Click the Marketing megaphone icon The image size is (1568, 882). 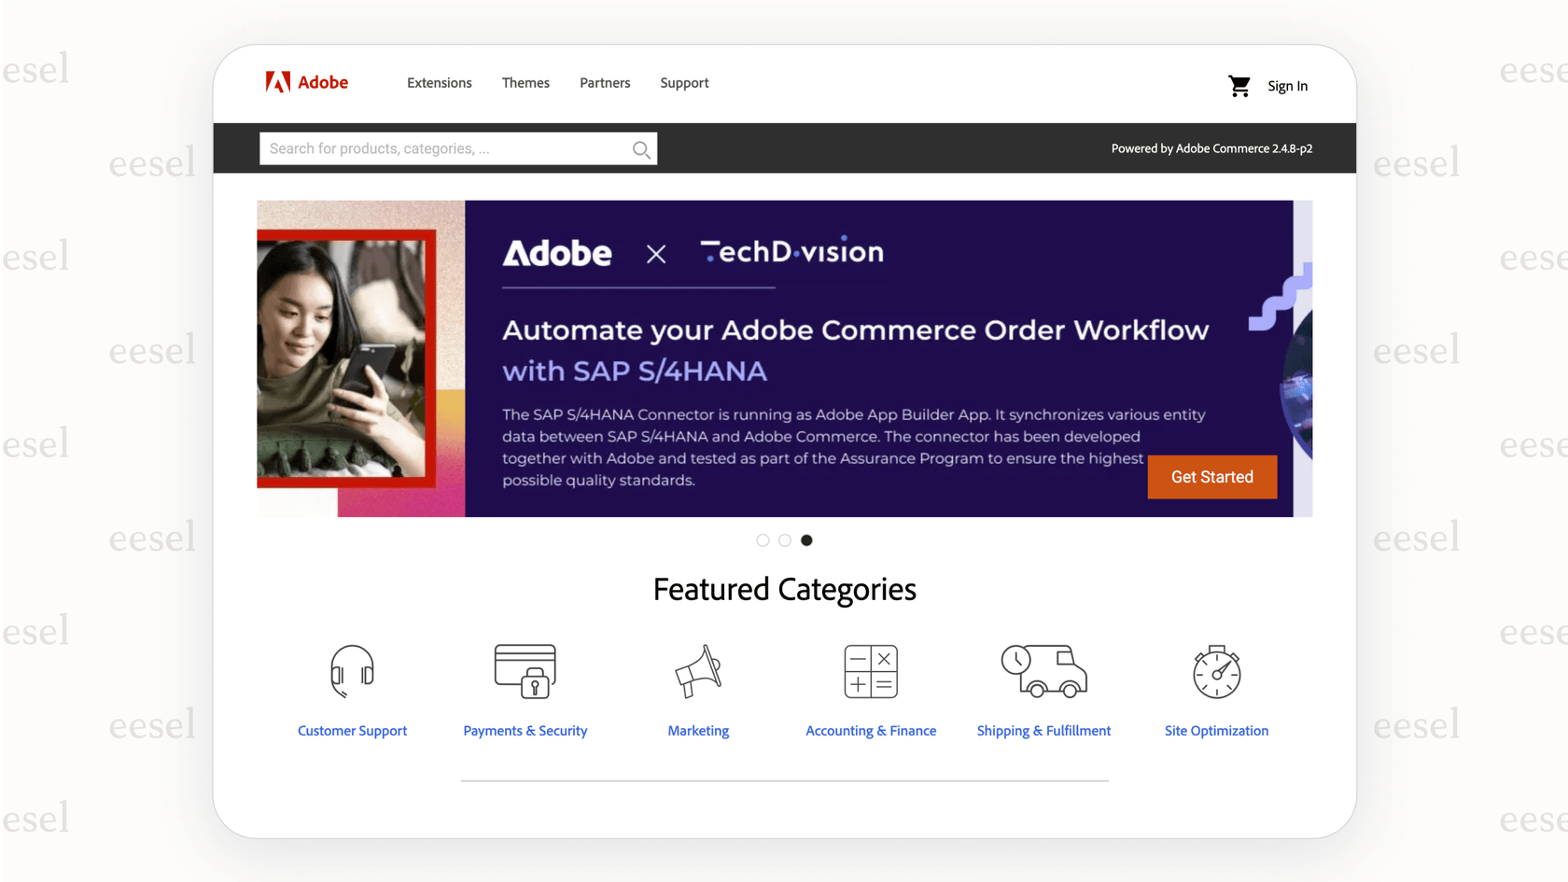(x=698, y=671)
